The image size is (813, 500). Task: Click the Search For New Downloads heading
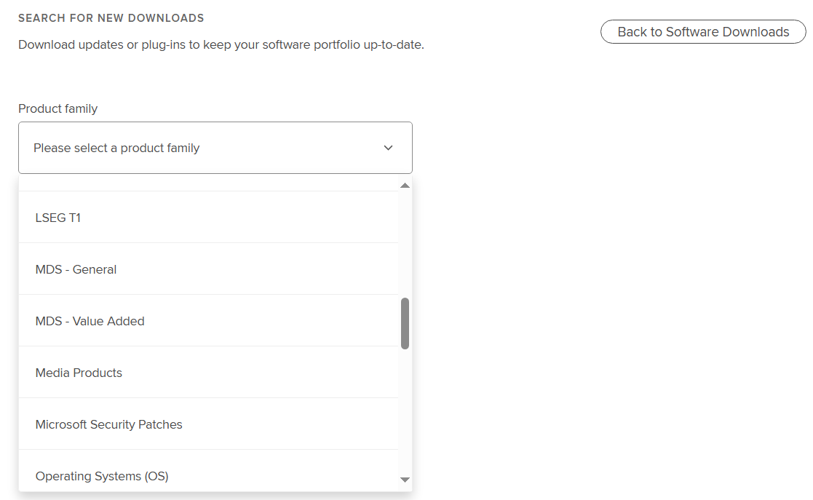click(111, 18)
